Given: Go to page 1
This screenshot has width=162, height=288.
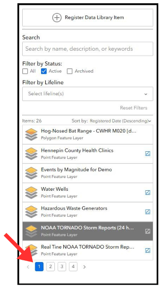Looking at the screenshot, I should 39,267.
